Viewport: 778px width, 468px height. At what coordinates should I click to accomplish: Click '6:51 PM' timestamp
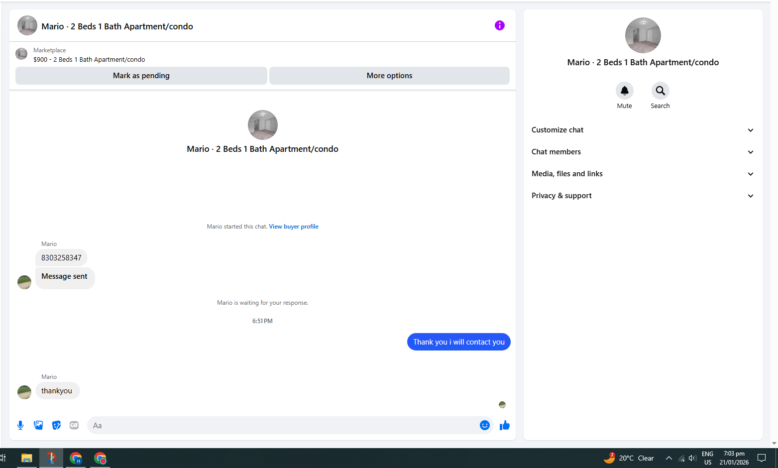262,321
